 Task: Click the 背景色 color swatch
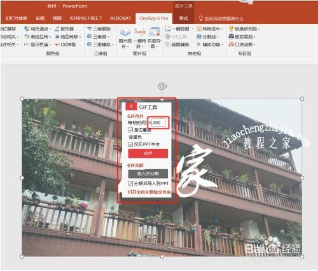[146, 137]
